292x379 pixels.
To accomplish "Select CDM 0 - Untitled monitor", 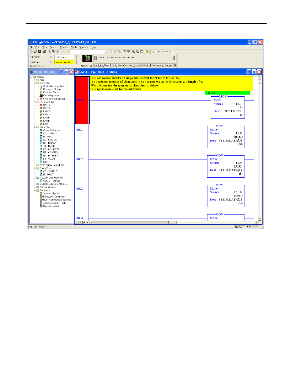I will click(x=52, y=181).
